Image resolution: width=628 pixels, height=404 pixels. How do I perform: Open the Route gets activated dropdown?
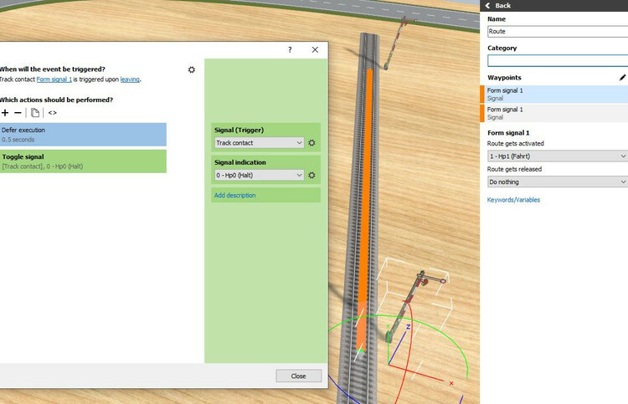tap(557, 156)
